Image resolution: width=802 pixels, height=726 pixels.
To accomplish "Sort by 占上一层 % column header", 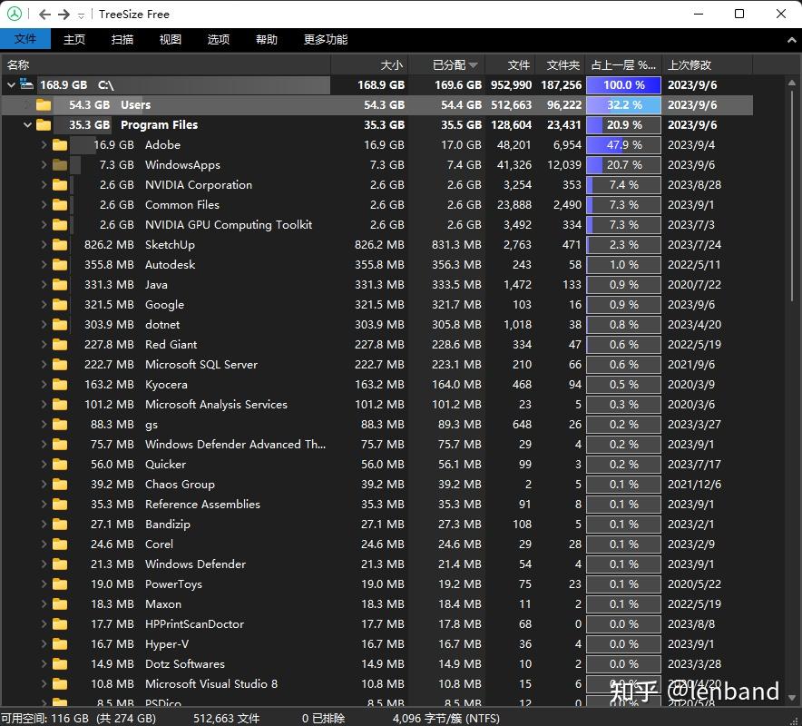I will [x=623, y=65].
